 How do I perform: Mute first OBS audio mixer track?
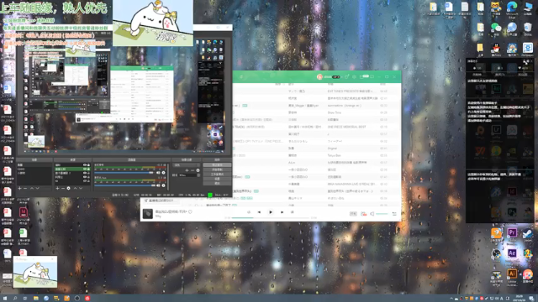(x=158, y=173)
